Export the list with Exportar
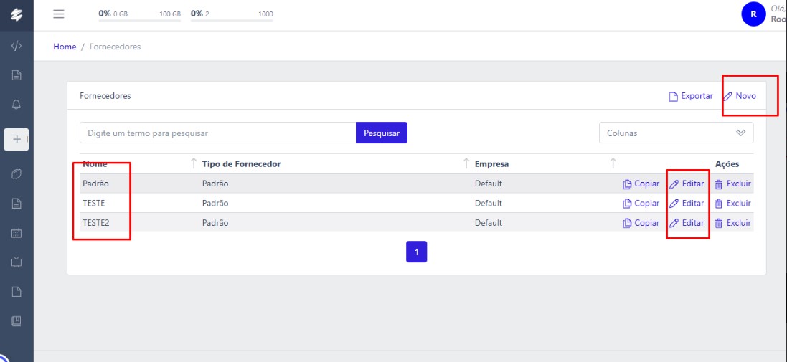The width and height of the screenshot is (787, 362). 690,96
